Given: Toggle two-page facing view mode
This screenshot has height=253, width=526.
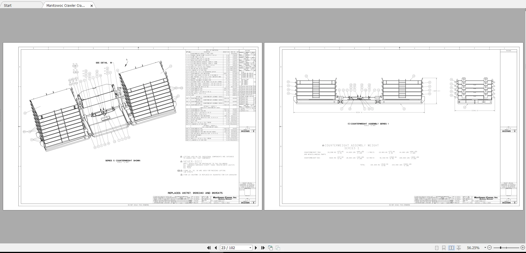Looking at the screenshot, I should [x=451, y=248].
